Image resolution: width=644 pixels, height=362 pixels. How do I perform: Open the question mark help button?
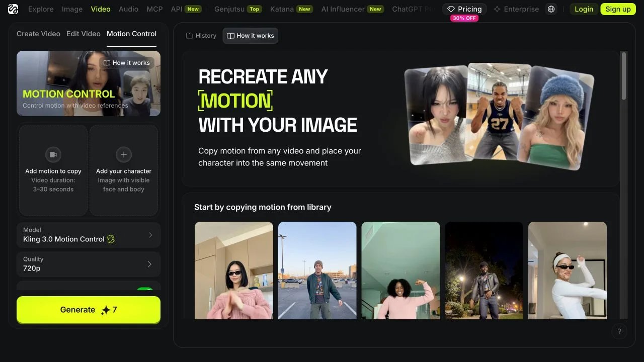click(x=619, y=331)
